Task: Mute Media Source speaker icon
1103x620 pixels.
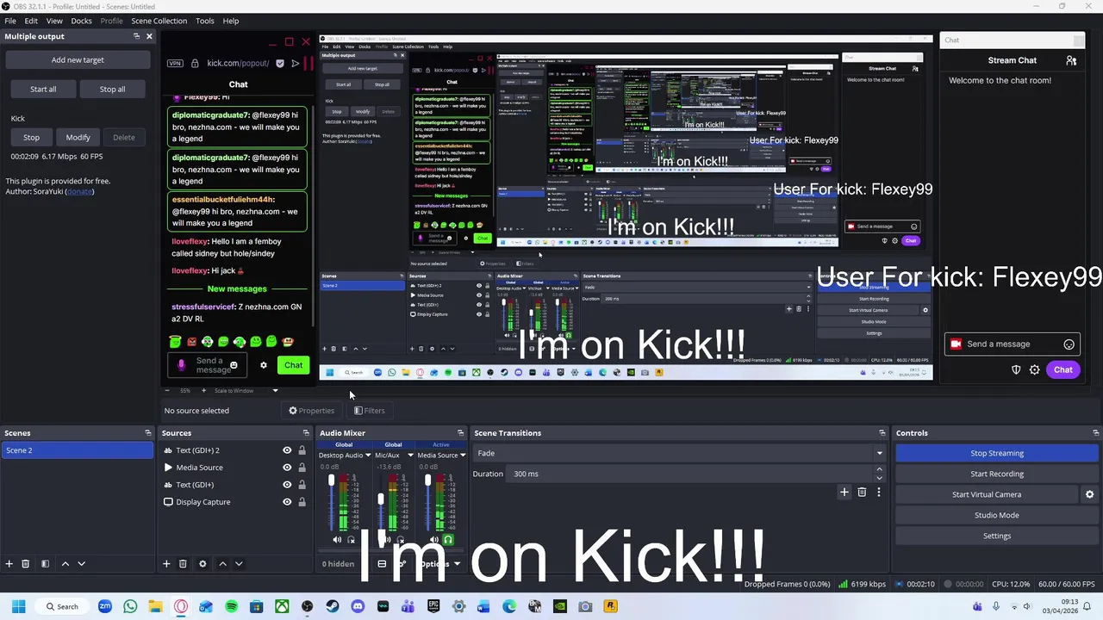Action: pyautogui.click(x=433, y=540)
